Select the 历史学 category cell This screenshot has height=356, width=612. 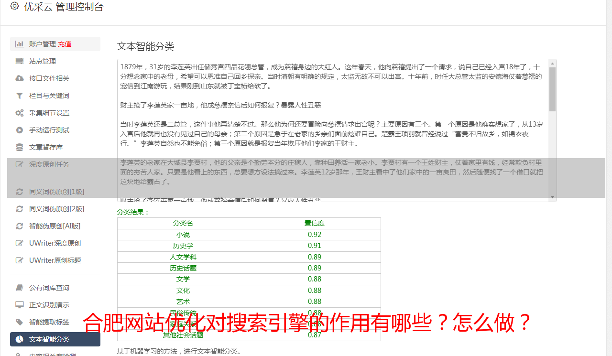183,246
